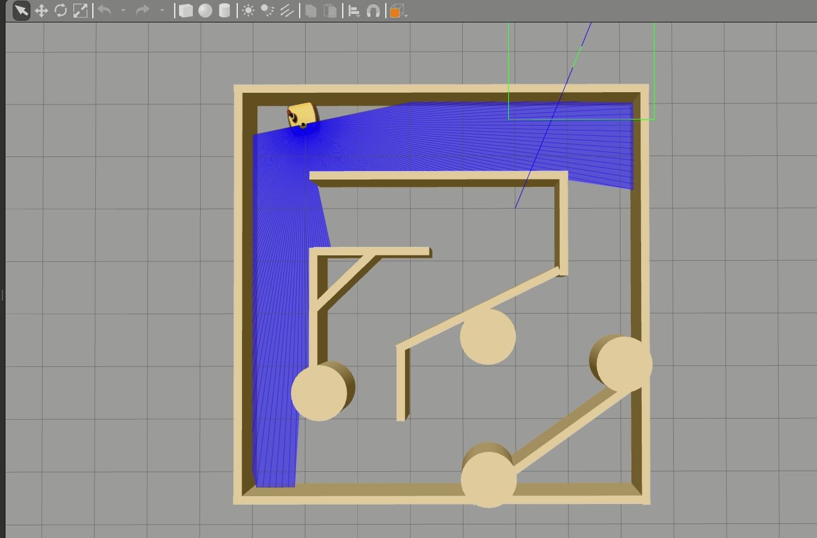The height and width of the screenshot is (538, 817).
Task: Add a point light
Action: 248,11
